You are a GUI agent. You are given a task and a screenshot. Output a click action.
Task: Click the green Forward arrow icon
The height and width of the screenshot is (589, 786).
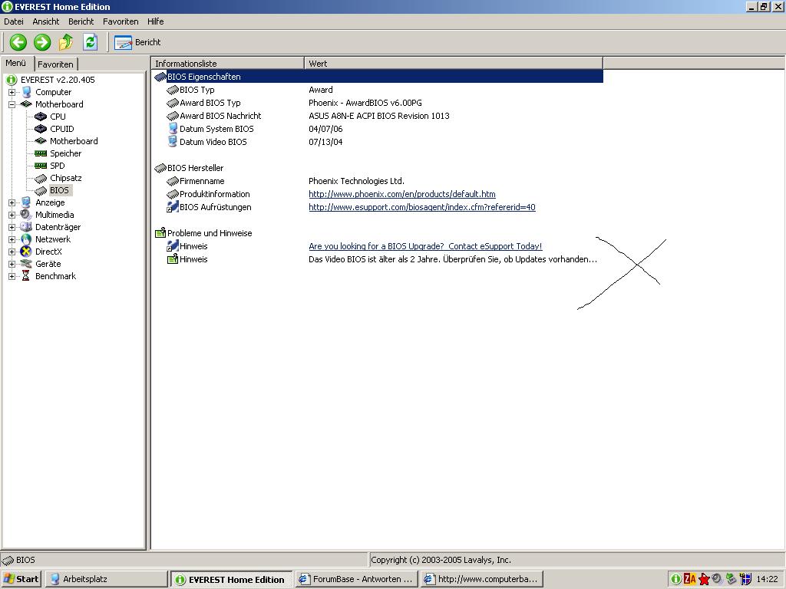[x=42, y=42]
